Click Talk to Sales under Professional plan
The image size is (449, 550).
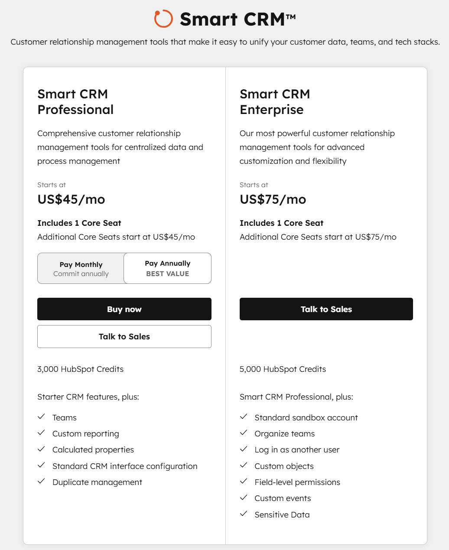tap(124, 337)
